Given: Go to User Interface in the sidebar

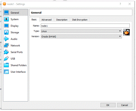Looking at the screenshot, I should [16, 72].
